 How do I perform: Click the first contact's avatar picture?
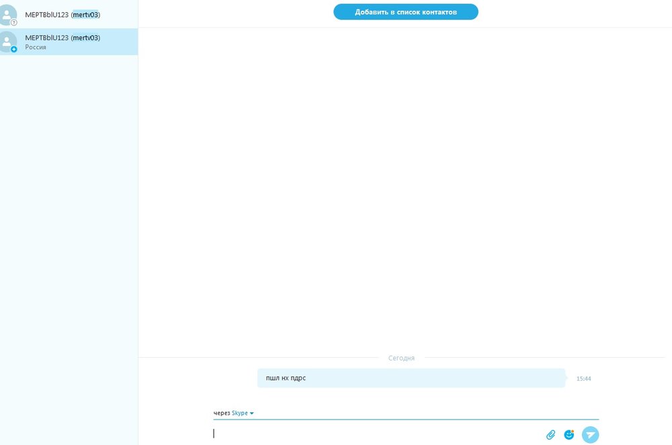click(x=7, y=15)
